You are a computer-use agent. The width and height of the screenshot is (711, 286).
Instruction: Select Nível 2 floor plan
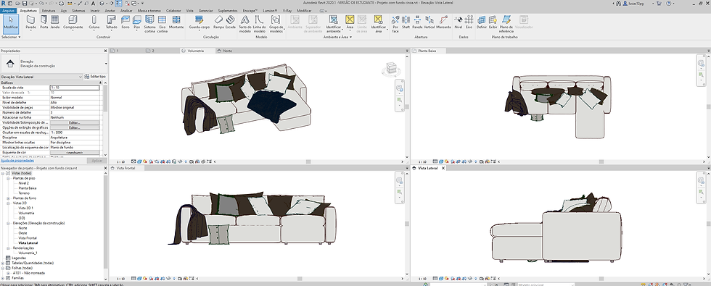[23, 183]
